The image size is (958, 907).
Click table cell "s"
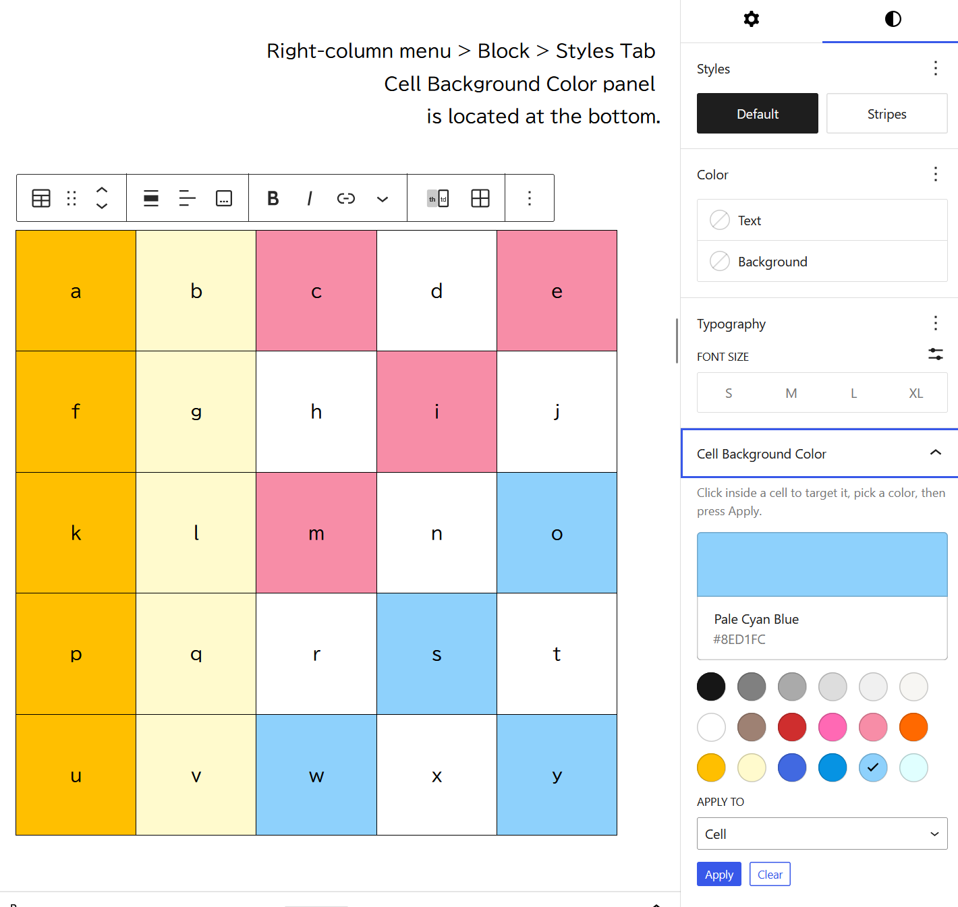pyautogui.click(x=436, y=653)
